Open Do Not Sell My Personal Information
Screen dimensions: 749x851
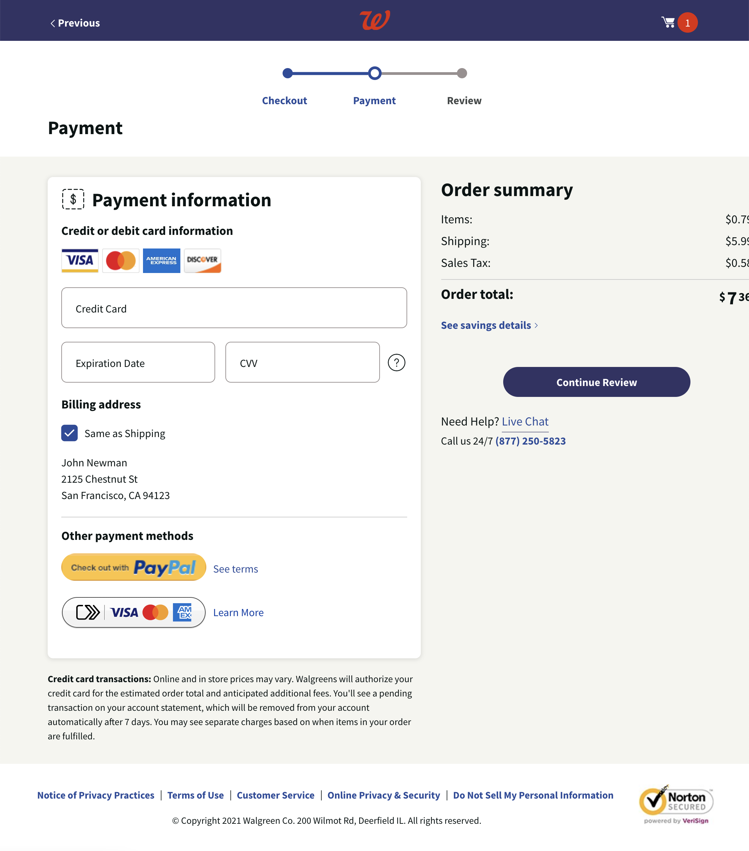pos(533,795)
